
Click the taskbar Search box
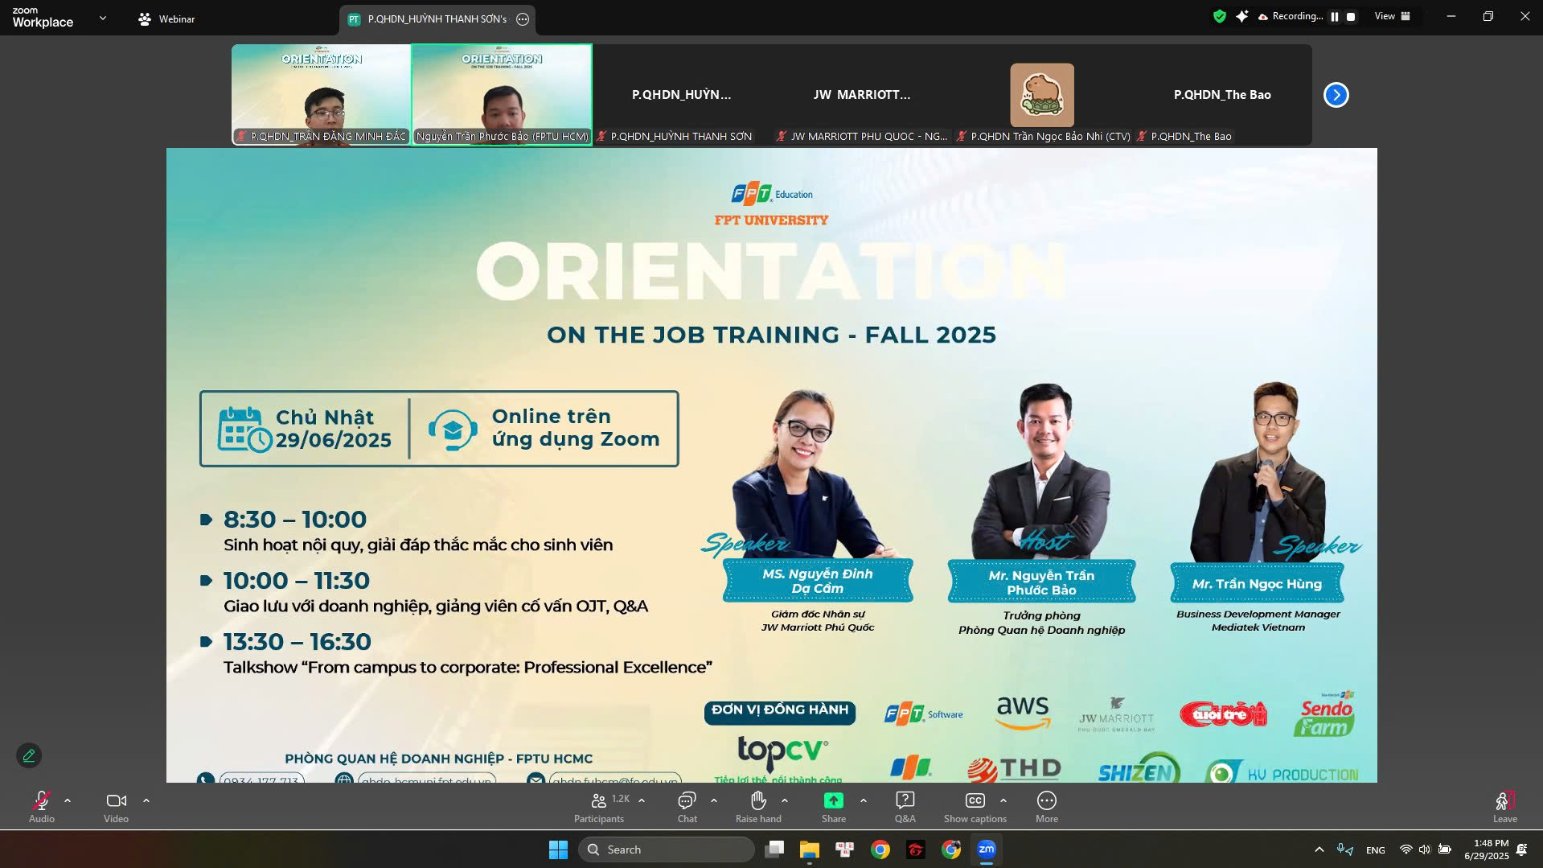[x=666, y=849]
